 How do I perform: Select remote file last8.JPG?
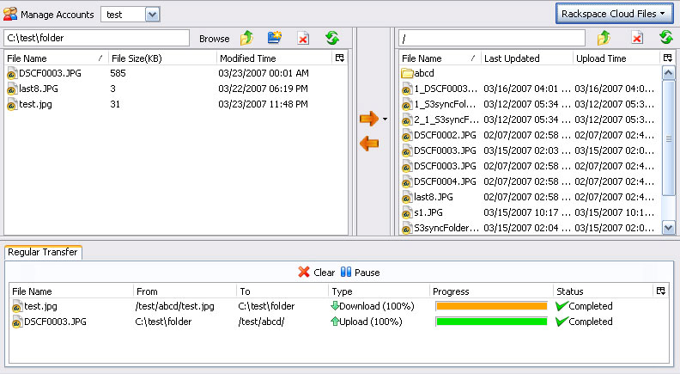point(531,197)
